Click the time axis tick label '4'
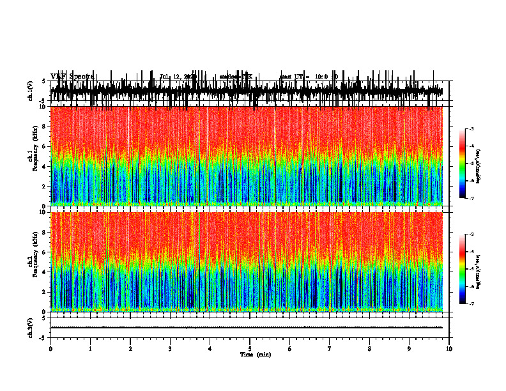The height and width of the screenshot is (391, 506). pyautogui.click(x=210, y=349)
